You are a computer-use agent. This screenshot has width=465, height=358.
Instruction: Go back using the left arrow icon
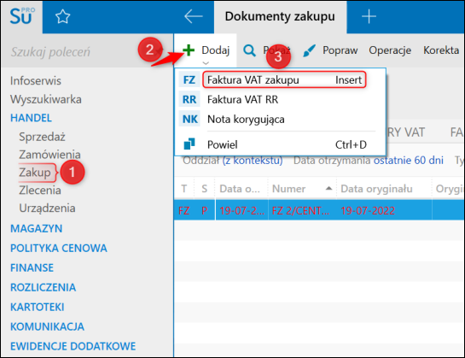pyautogui.click(x=193, y=16)
